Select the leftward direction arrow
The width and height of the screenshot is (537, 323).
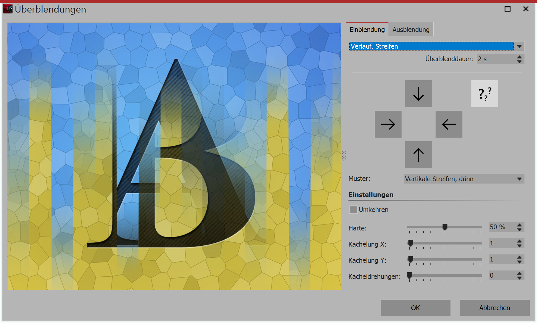point(449,124)
